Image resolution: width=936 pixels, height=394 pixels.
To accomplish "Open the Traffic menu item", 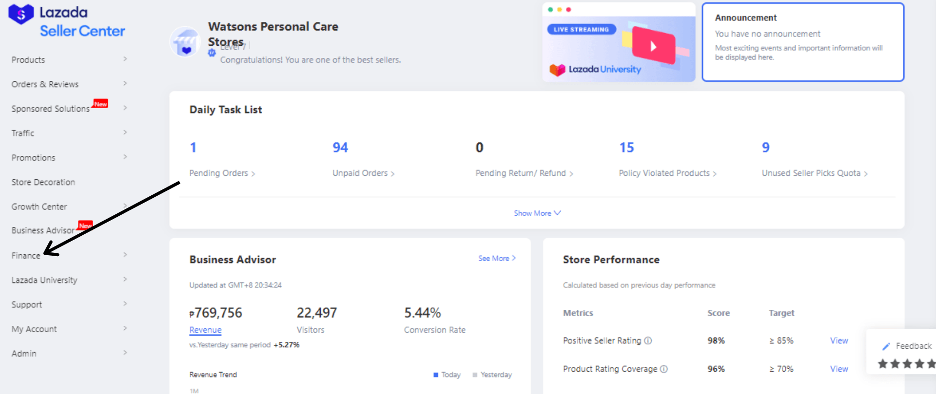I will click(23, 133).
